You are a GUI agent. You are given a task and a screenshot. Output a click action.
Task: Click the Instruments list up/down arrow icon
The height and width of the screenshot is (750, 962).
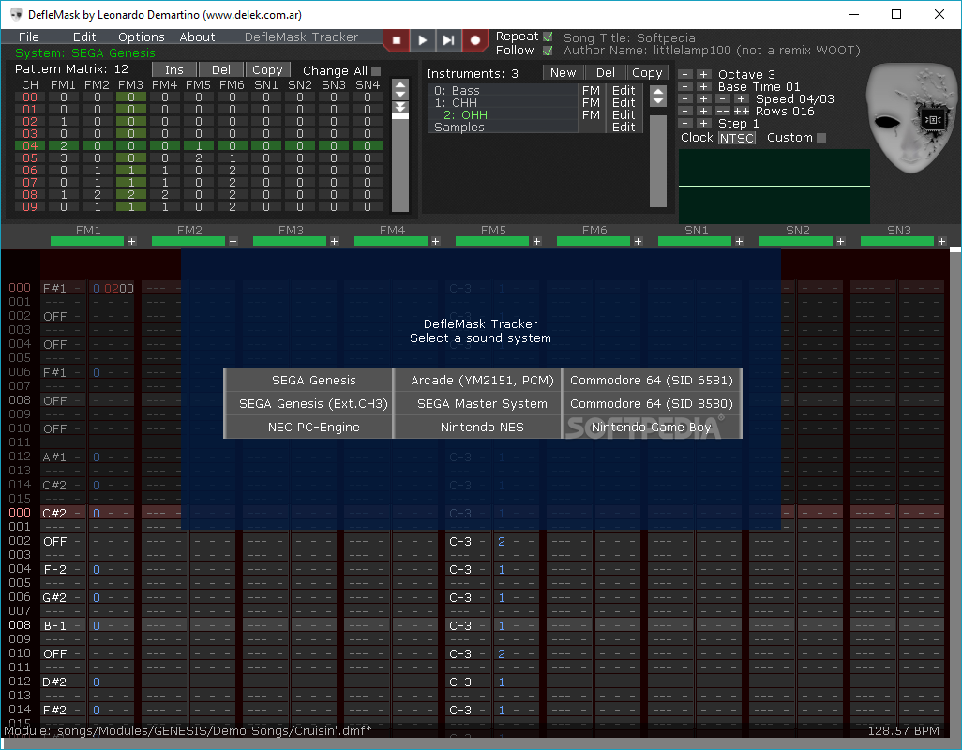[x=657, y=96]
